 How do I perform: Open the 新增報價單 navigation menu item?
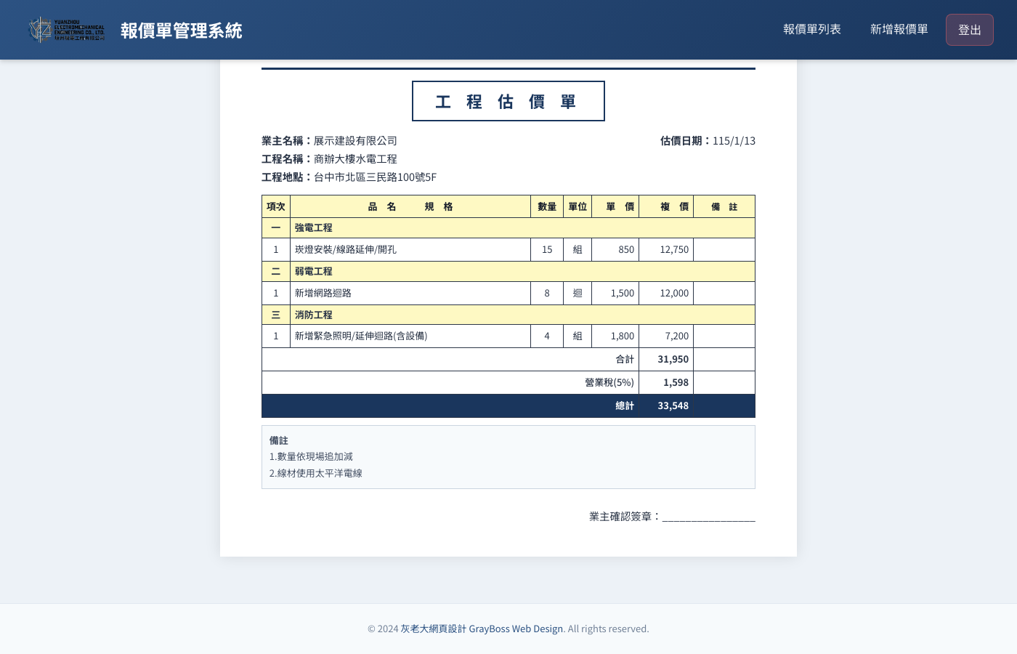point(899,30)
